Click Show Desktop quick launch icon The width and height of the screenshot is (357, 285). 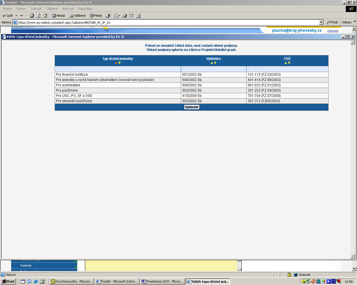point(23,281)
